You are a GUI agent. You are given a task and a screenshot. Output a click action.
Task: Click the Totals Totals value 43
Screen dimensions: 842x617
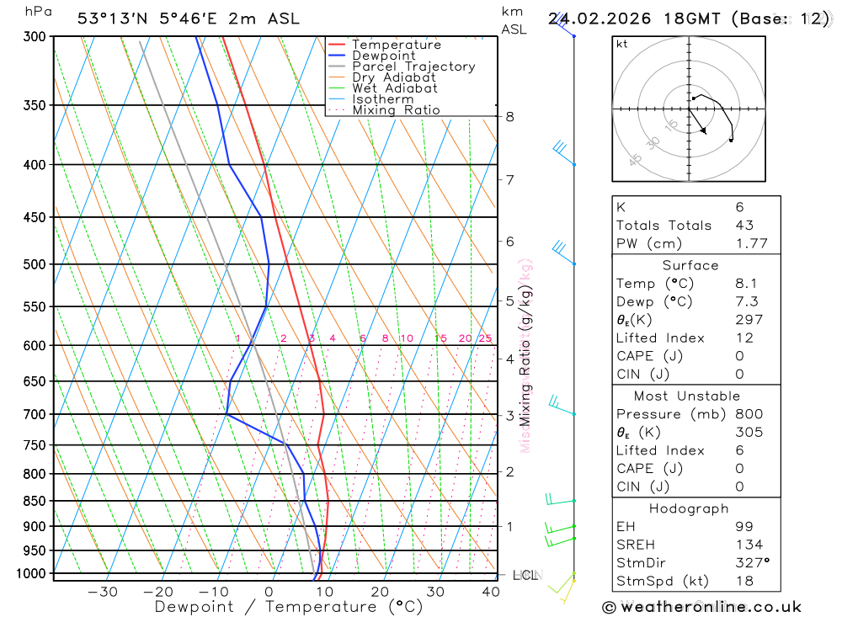744,226
